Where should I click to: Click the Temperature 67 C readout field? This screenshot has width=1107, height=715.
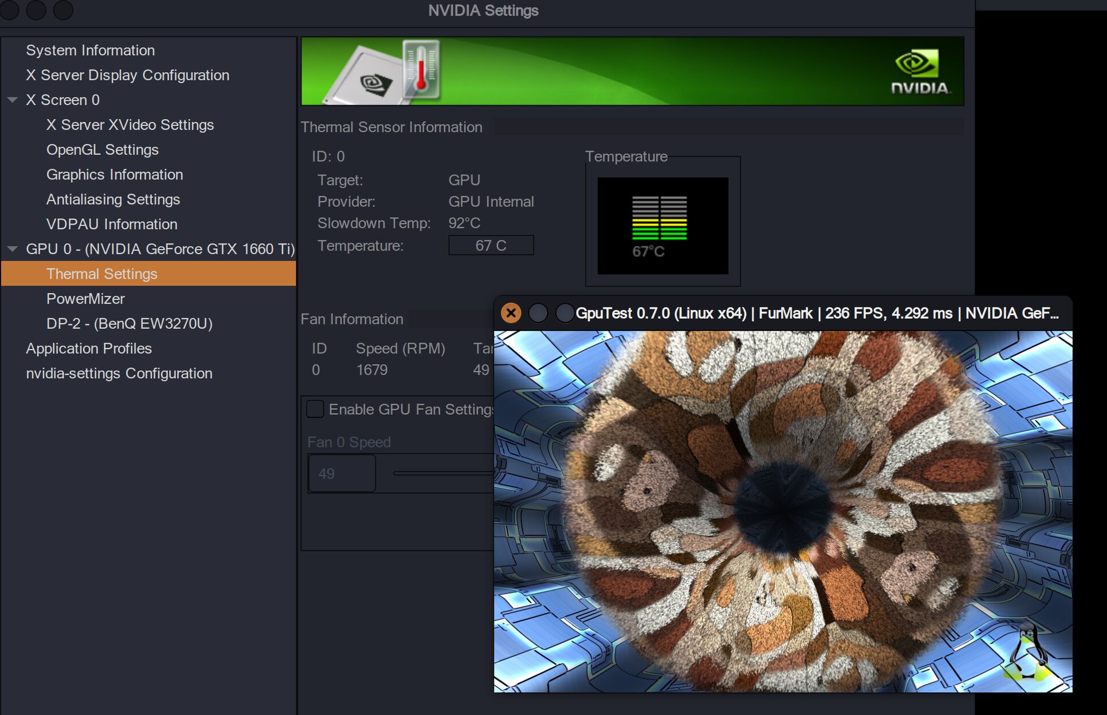(x=491, y=245)
